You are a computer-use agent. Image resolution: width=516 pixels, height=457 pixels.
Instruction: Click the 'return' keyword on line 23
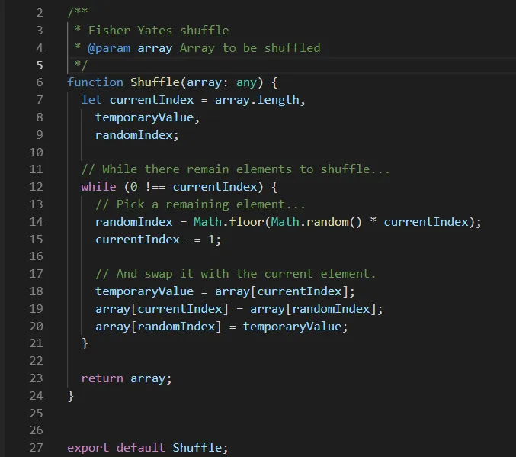tap(102, 378)
